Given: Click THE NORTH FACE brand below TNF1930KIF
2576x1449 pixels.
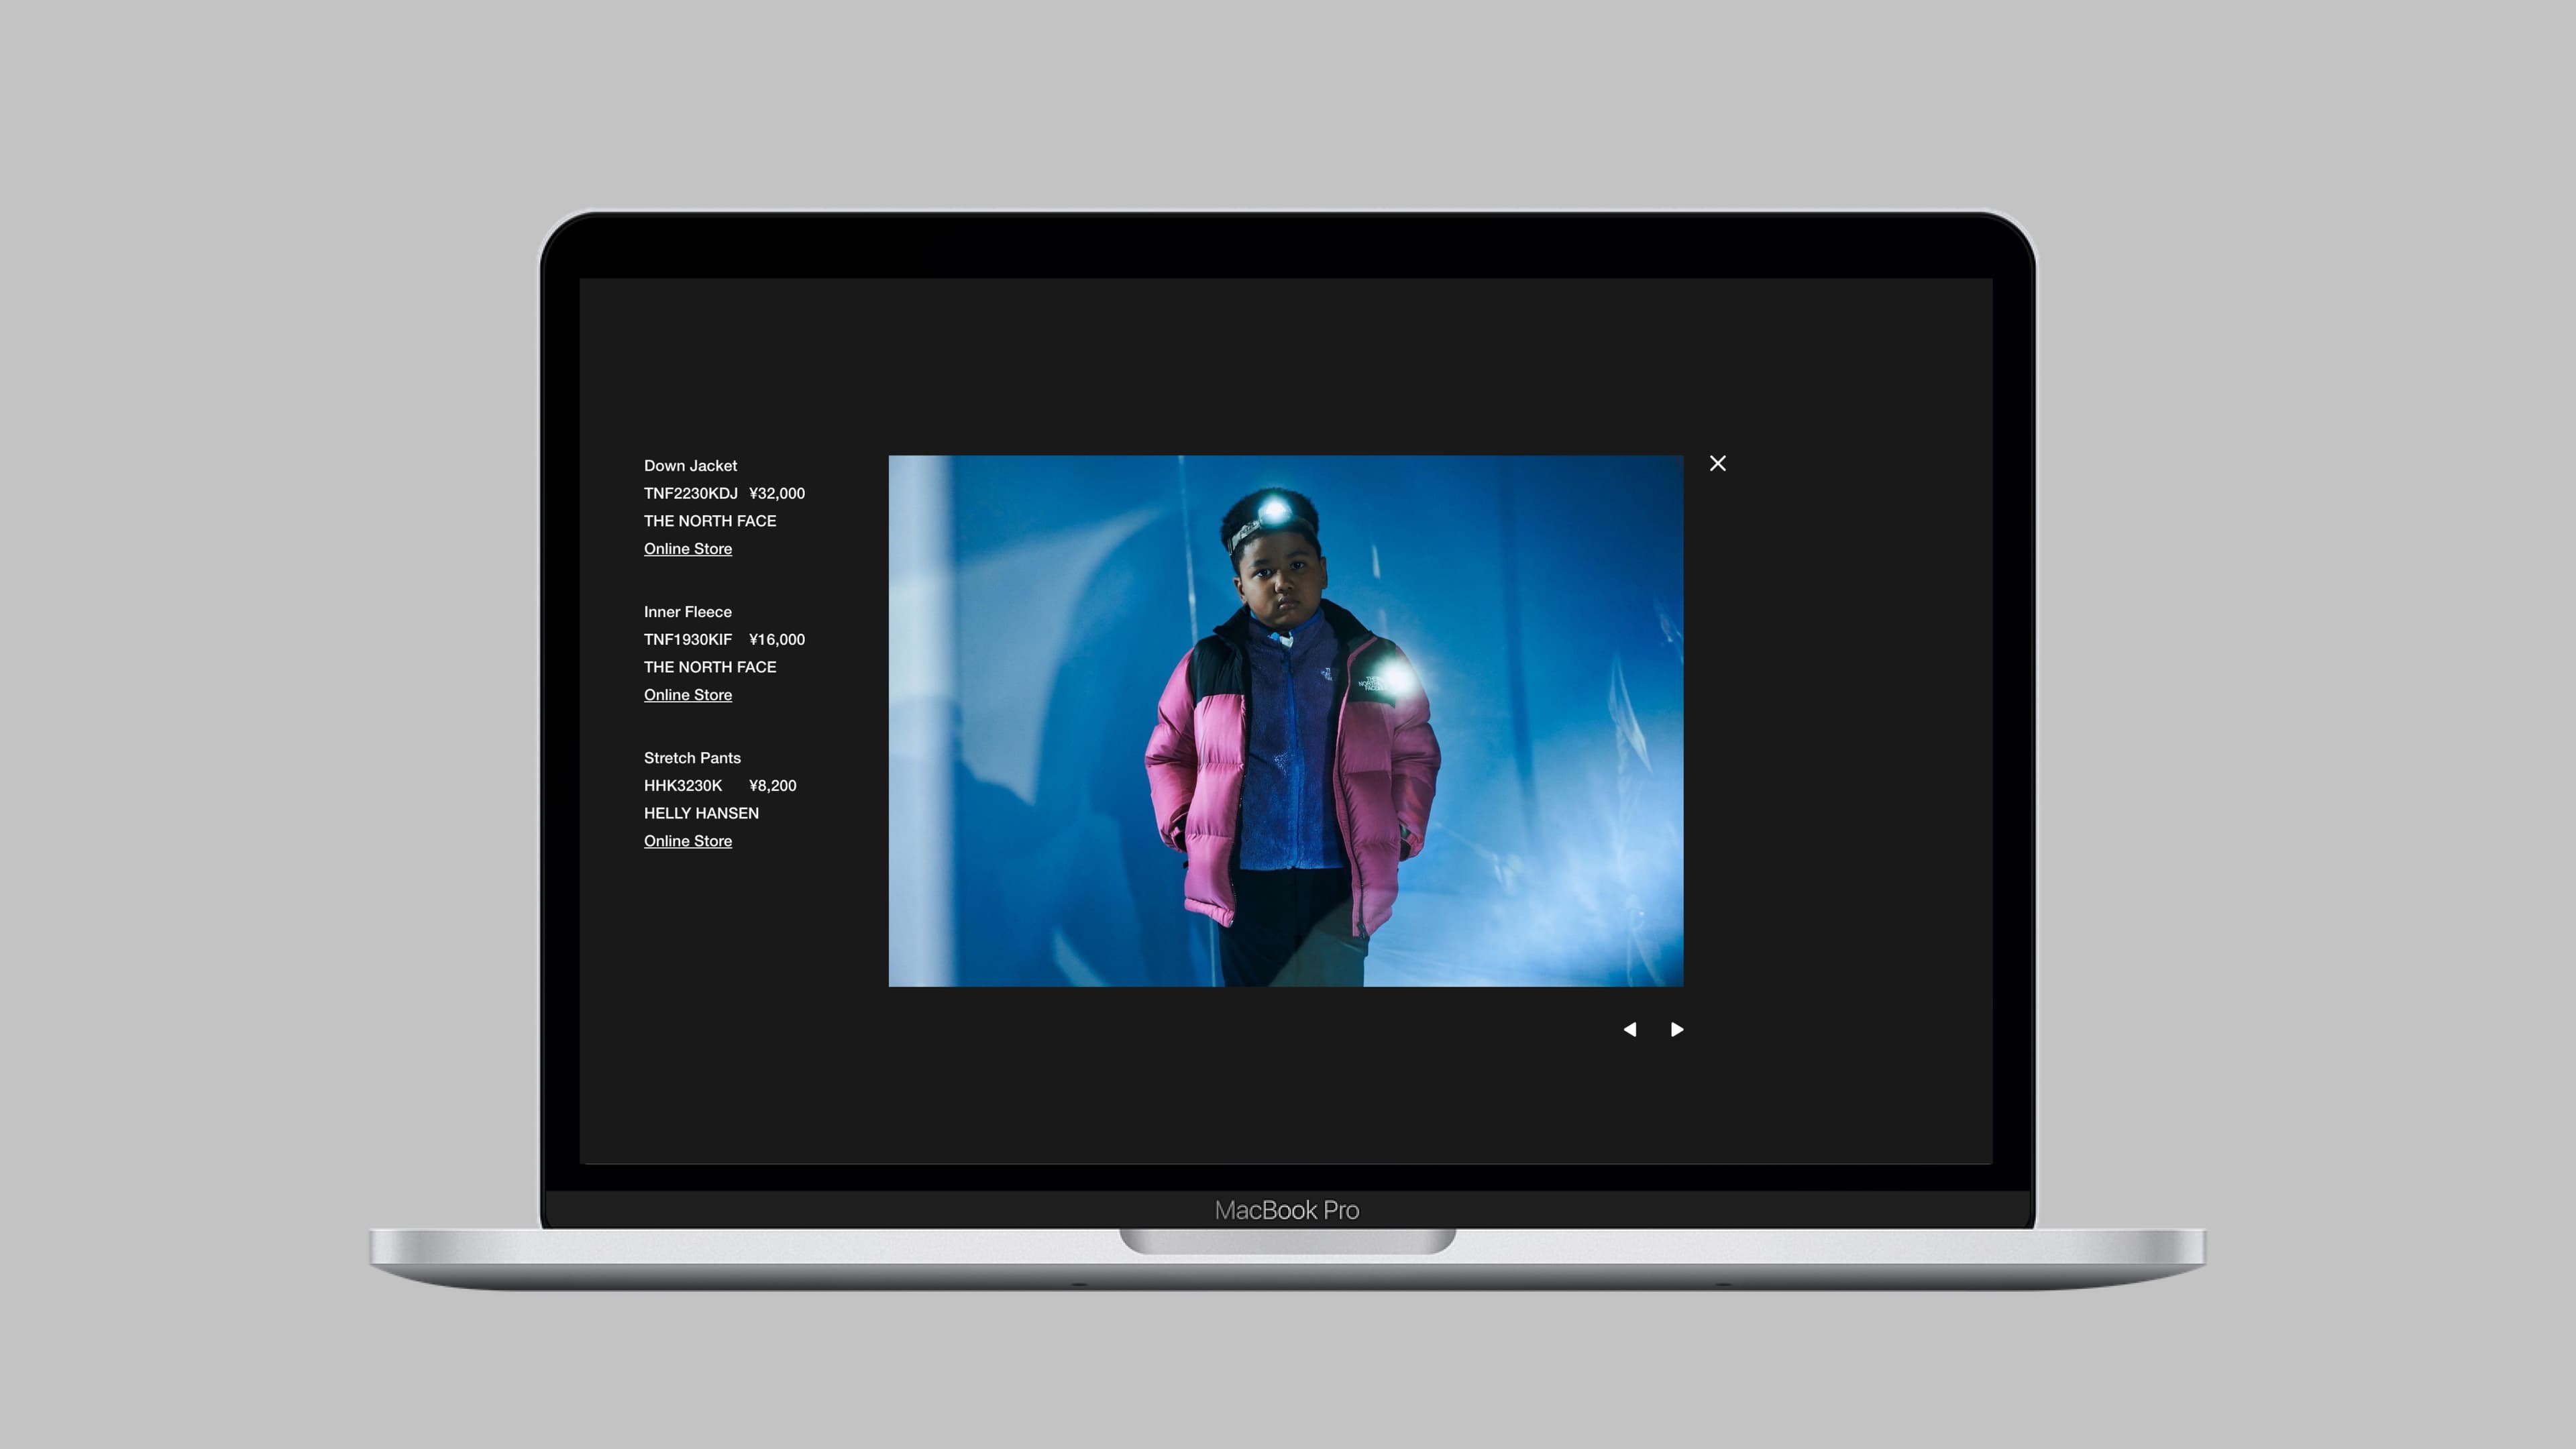Looking at the screenshot, I should pos(709,667).
